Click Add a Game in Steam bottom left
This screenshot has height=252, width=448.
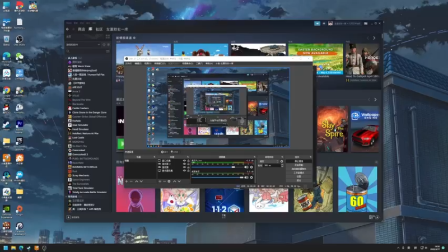[x=73, y=217]
